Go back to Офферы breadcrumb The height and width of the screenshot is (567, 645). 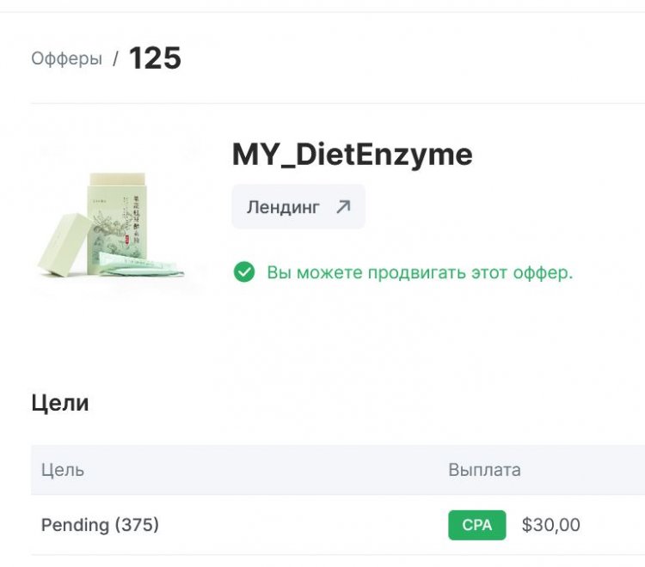pyautogui.click(x=66, y=58)
